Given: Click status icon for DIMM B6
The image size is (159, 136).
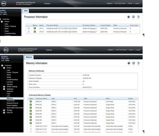Looking at the screenshot, I should pos(31,120).
